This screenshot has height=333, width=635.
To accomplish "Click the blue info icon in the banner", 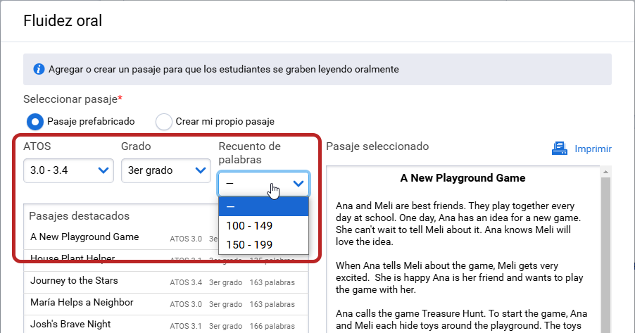I will click(x=39, y=69).
